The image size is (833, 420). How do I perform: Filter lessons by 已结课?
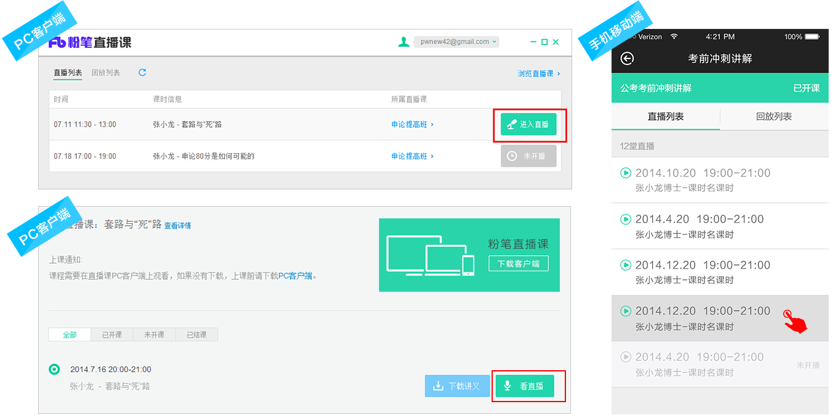point(196,335)
